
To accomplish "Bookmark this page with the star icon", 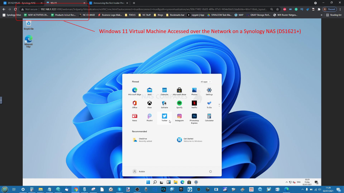I will click(277, 9).
